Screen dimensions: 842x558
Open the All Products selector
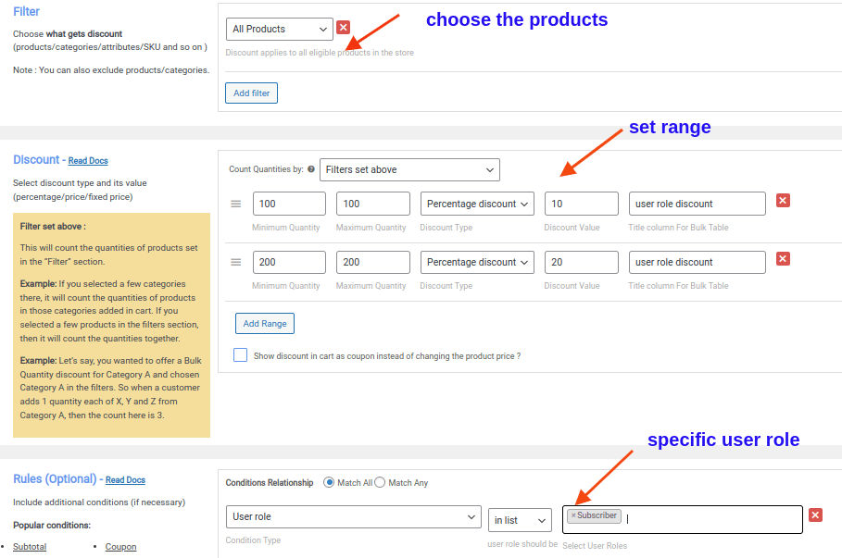278,29
